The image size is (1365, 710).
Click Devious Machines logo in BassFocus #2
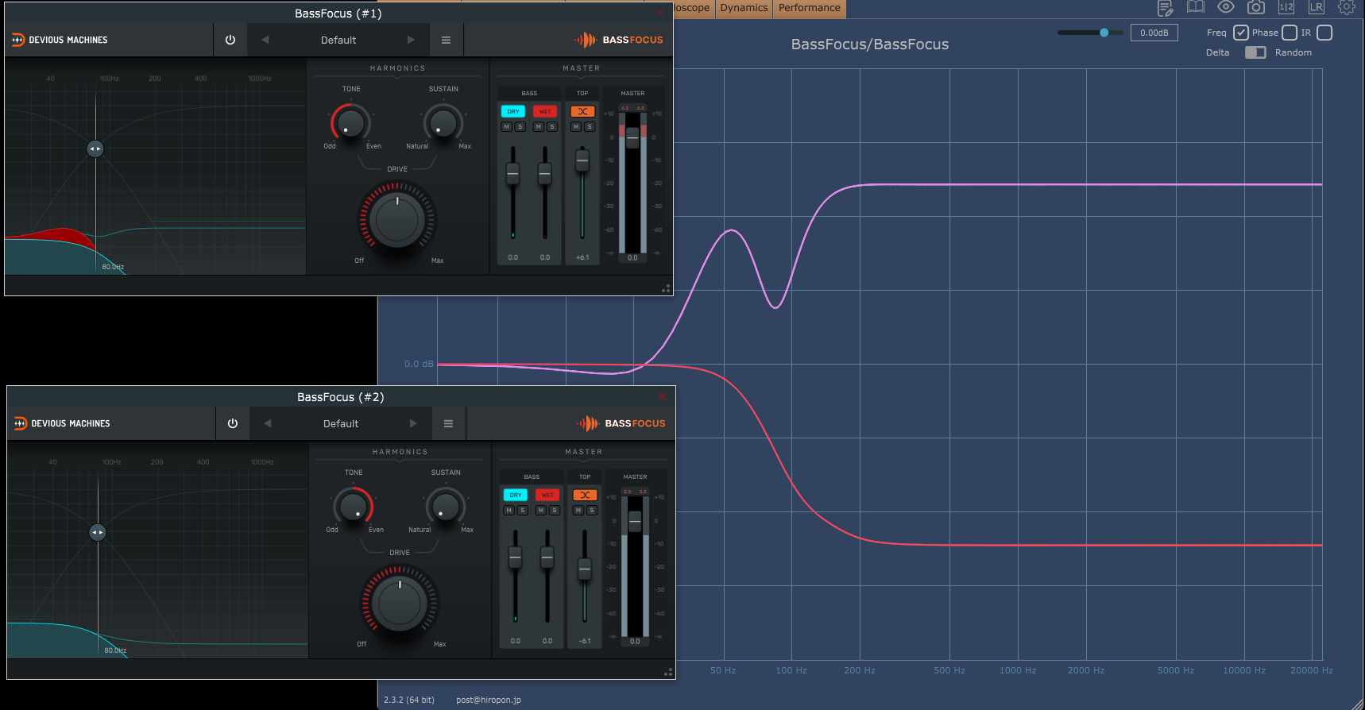coord(62,423)
